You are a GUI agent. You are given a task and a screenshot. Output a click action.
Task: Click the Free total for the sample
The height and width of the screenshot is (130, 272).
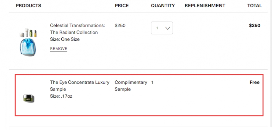pyautogui.click(x=254, y=82)
